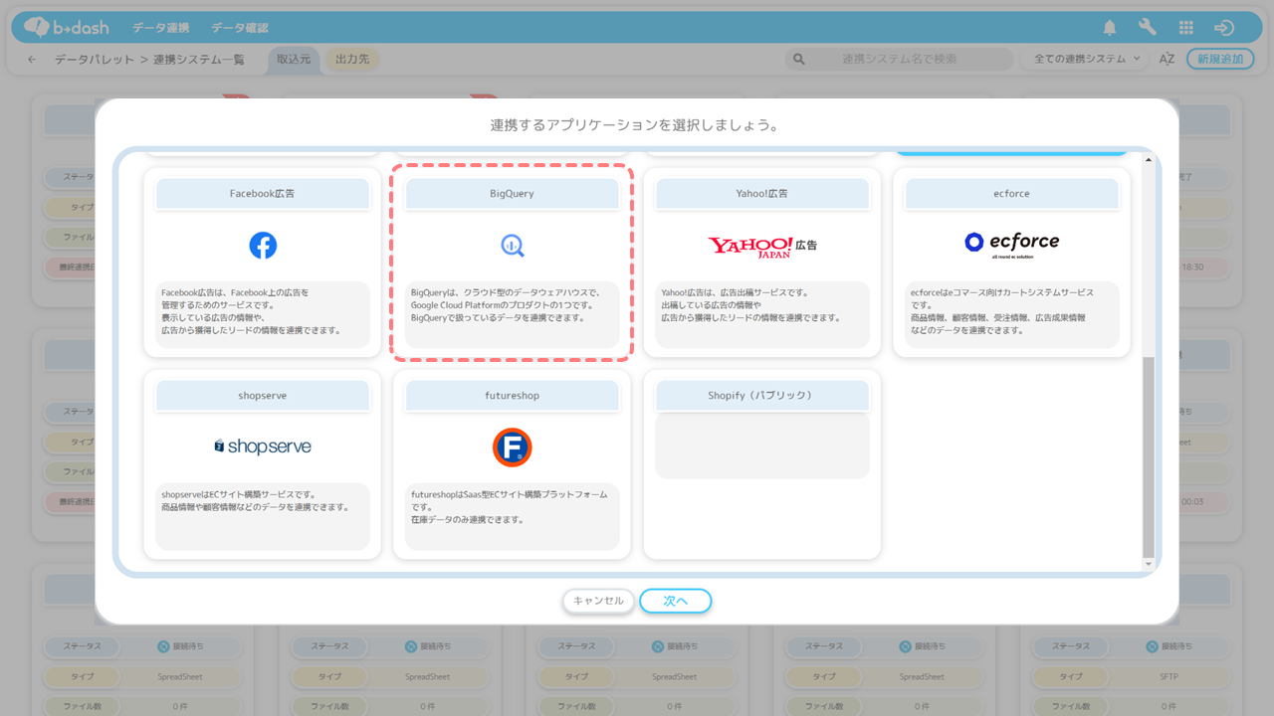This screenshot has width=1274, height=716.
Task: Click the logout icon in header
Action: pos(1224,27)
